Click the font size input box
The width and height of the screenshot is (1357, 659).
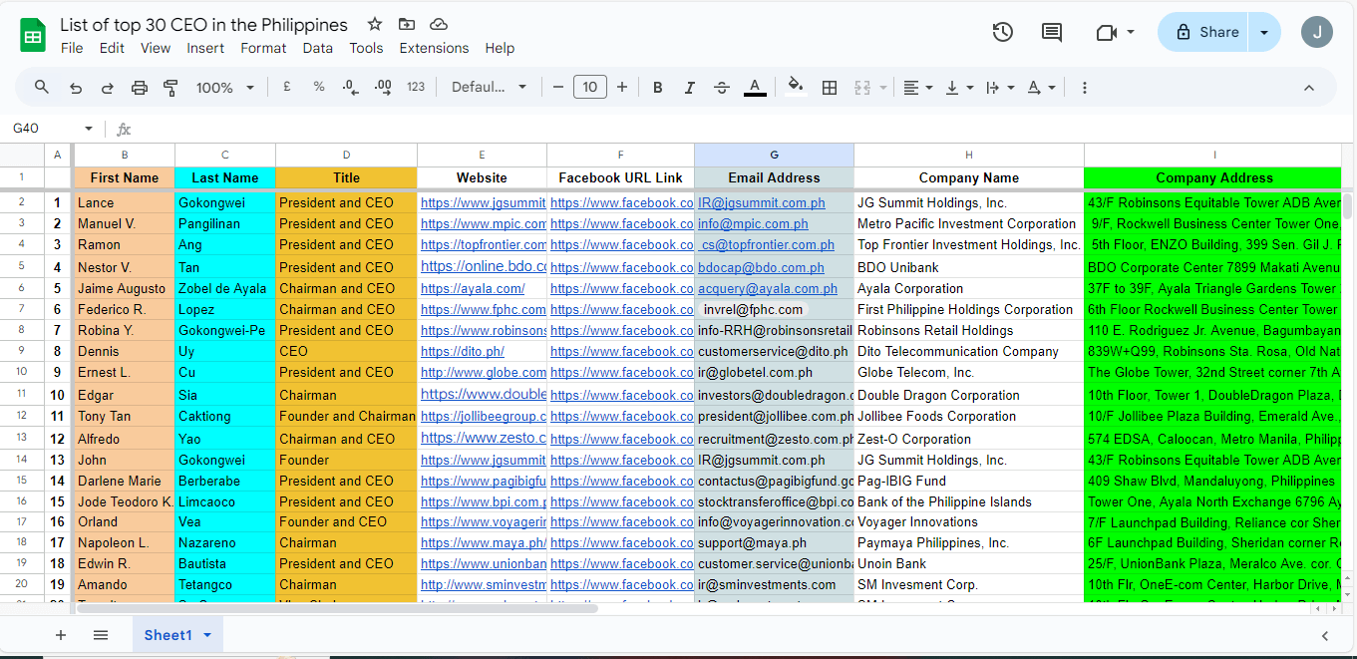point(590,87)
